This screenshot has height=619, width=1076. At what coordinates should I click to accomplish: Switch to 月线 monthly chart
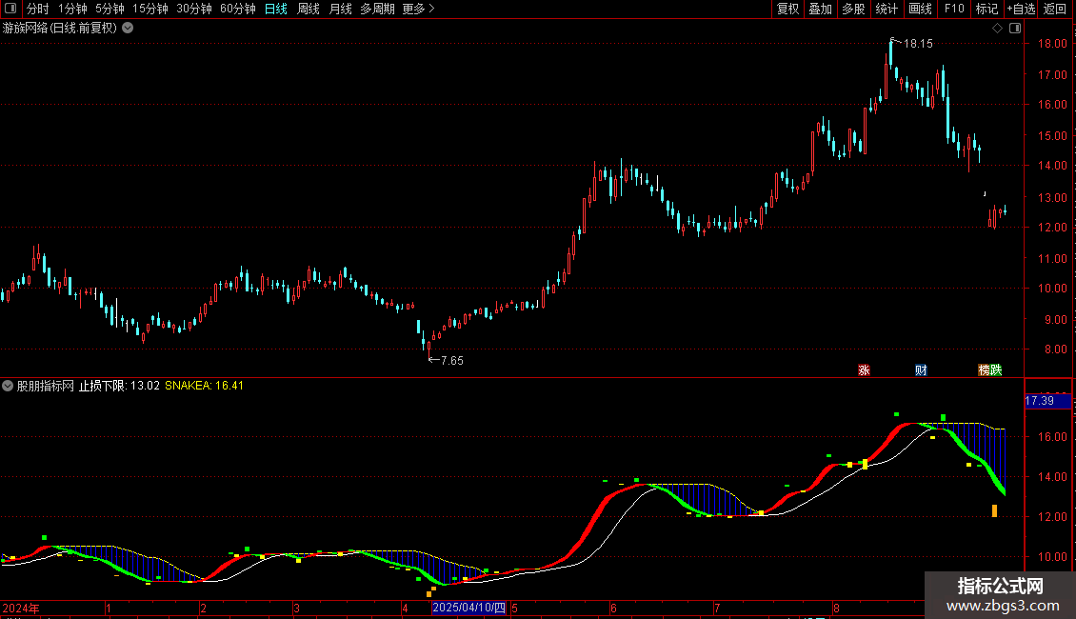pos(340,9)
